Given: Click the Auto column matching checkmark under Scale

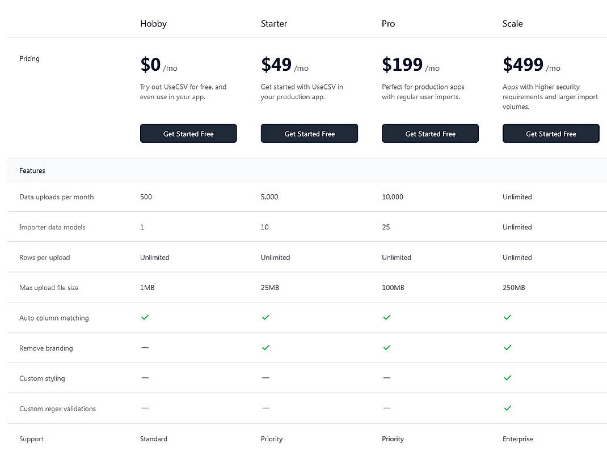Looking at the screenshot, I should point(507,318).
